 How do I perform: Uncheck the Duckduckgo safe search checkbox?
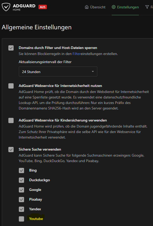coord(21,180)
